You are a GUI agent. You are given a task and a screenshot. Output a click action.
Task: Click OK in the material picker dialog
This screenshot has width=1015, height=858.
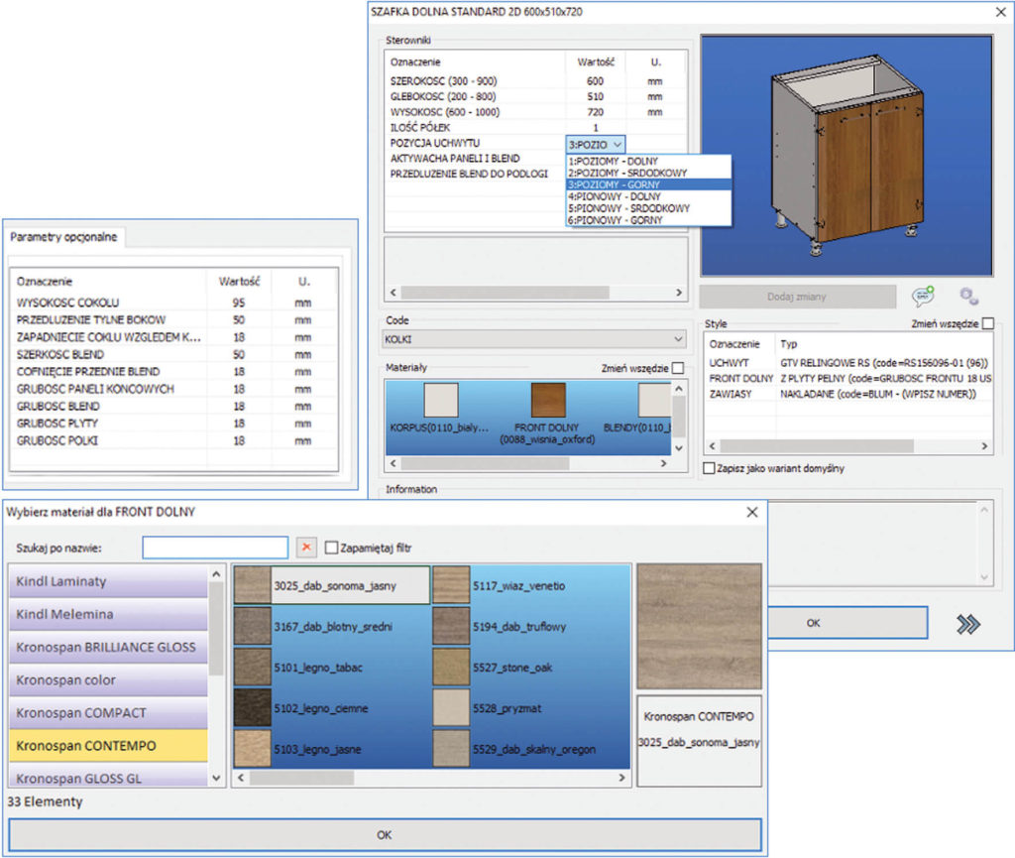pyautogui.click(x=385, y=834)
